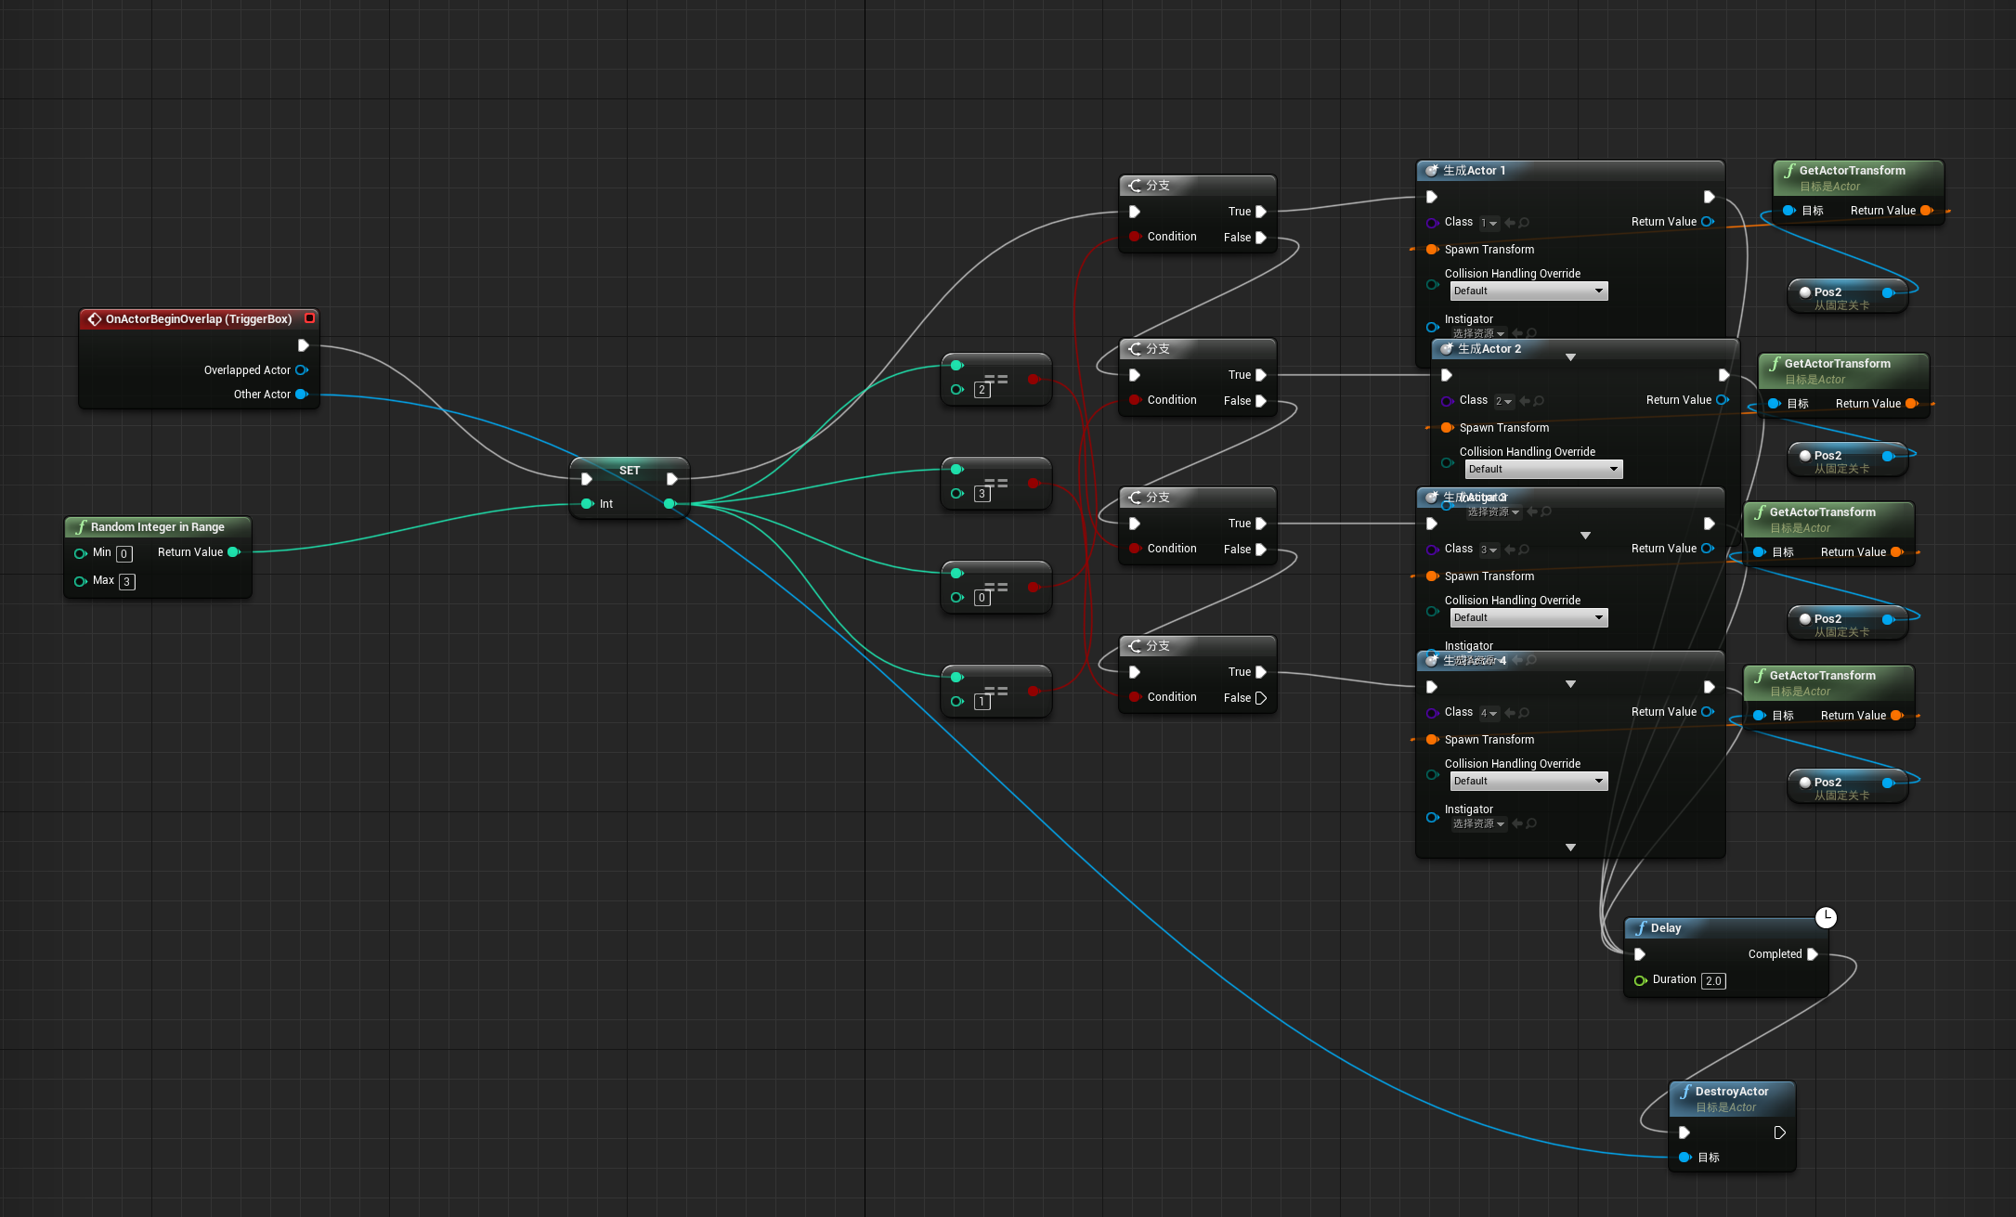This screenshot has width=2016, height=1217.
Task: Click the Completed execution pin on the Delay node
Action: [1812, 953]
